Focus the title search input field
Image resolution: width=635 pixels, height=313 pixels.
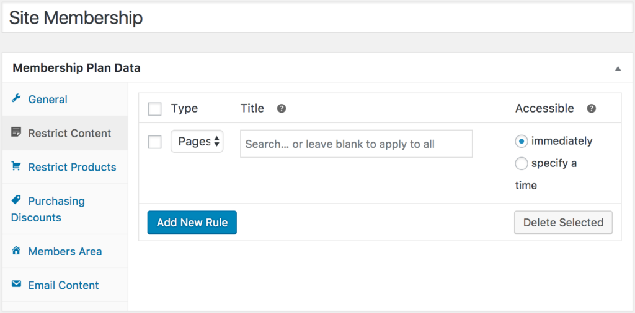(357, 144)
